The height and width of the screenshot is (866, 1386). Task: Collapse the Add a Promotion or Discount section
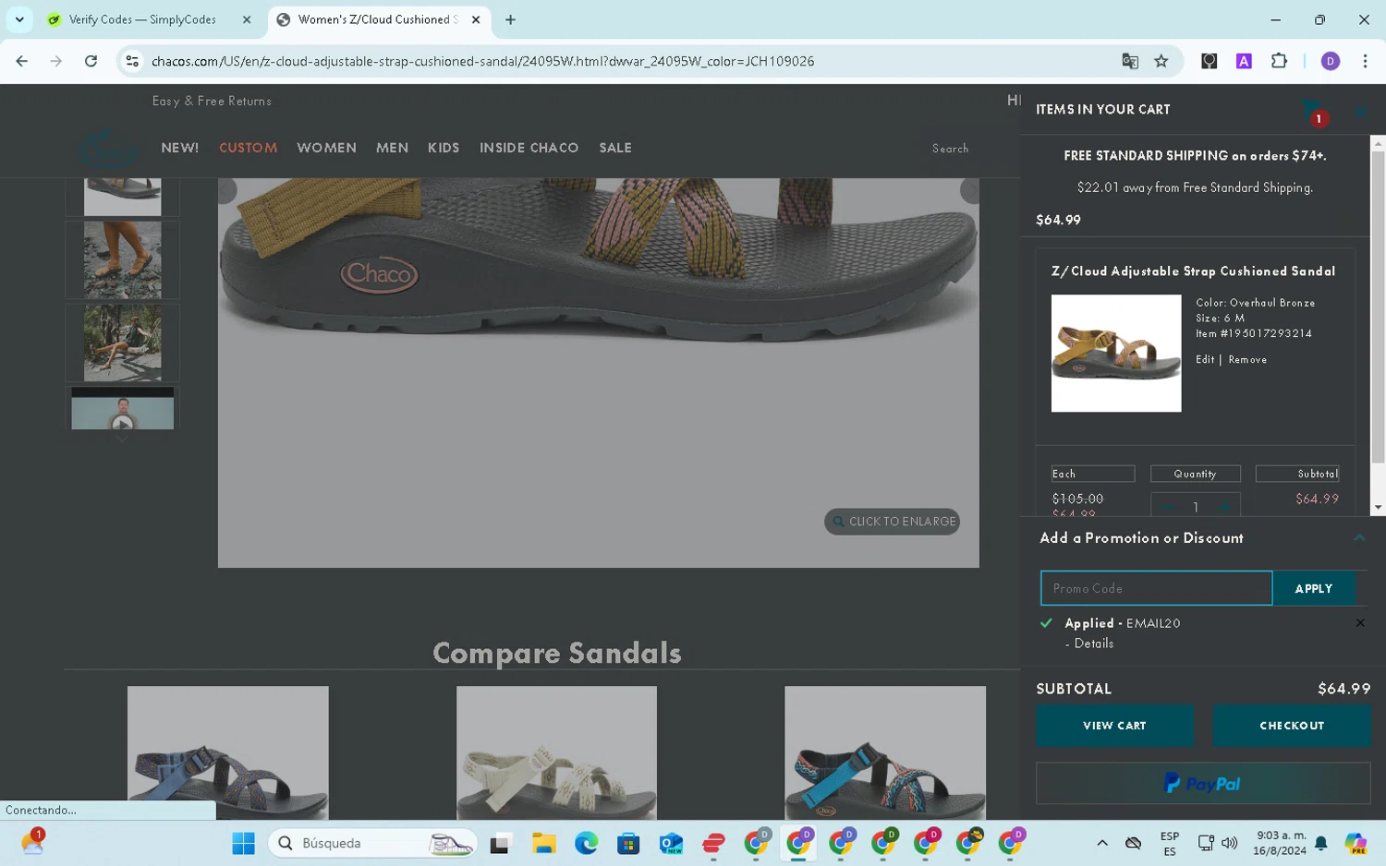click(1359, 537)
